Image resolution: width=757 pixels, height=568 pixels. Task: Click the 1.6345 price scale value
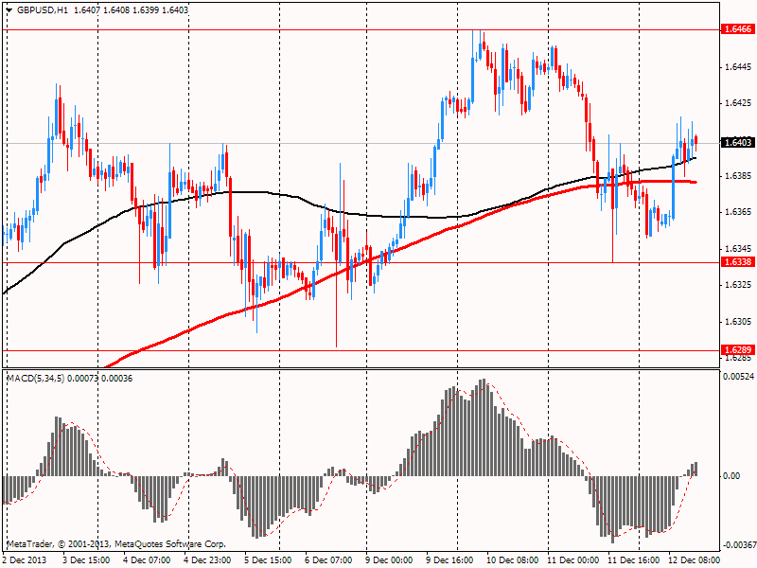[738, 249]
